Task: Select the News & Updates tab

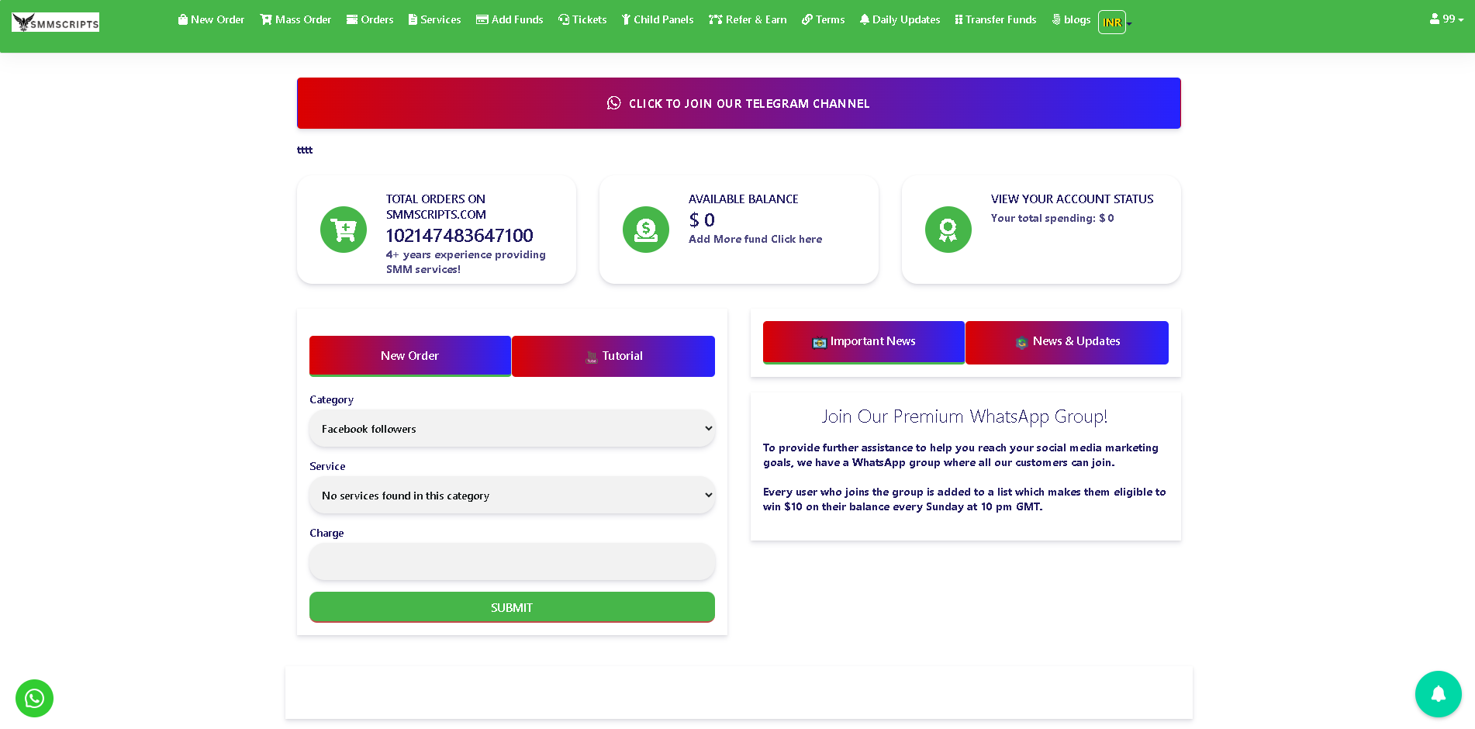Action: [1067, 342]
